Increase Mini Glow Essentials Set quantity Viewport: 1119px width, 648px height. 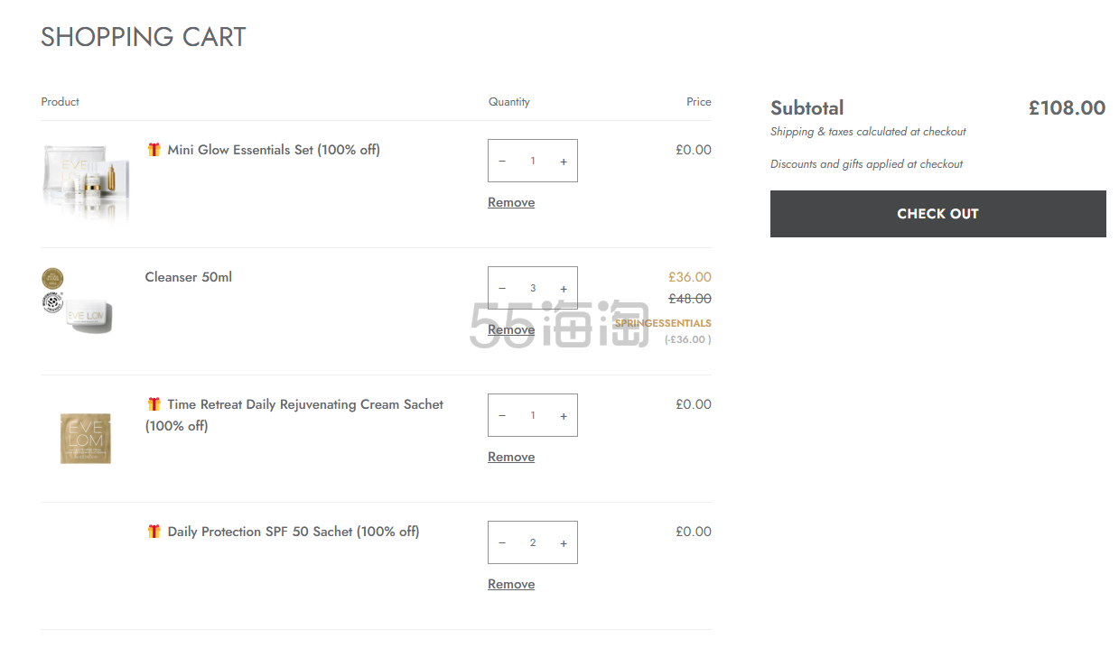click(564, 162)
